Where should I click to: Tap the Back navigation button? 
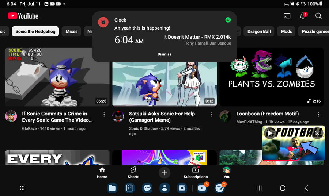click(x=306, y=188)
